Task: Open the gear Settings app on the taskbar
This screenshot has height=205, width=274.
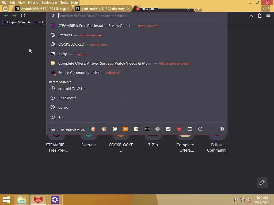Action: [x=55, y=200]
